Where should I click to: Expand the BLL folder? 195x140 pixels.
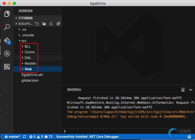coord(38,47)
